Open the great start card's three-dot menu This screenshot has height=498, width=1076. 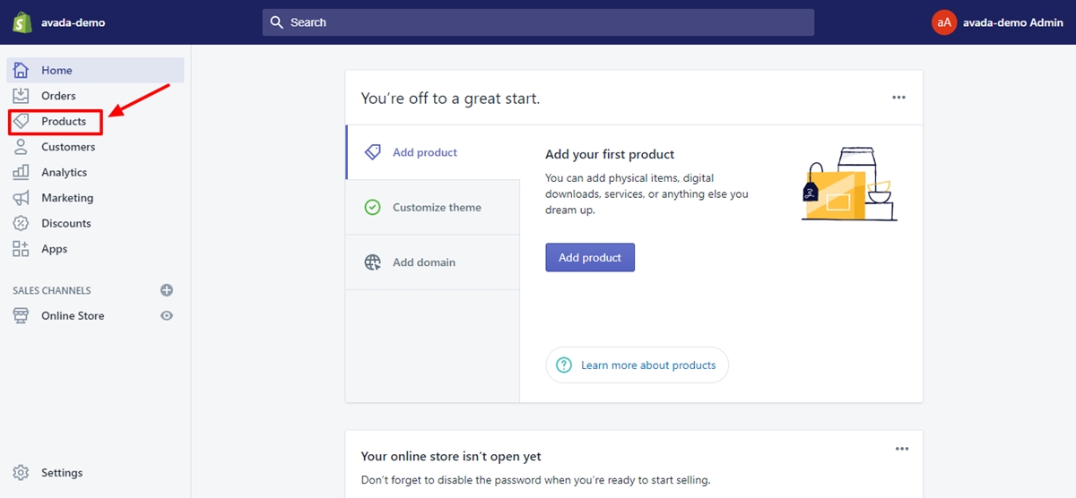[x=898, y=98]
